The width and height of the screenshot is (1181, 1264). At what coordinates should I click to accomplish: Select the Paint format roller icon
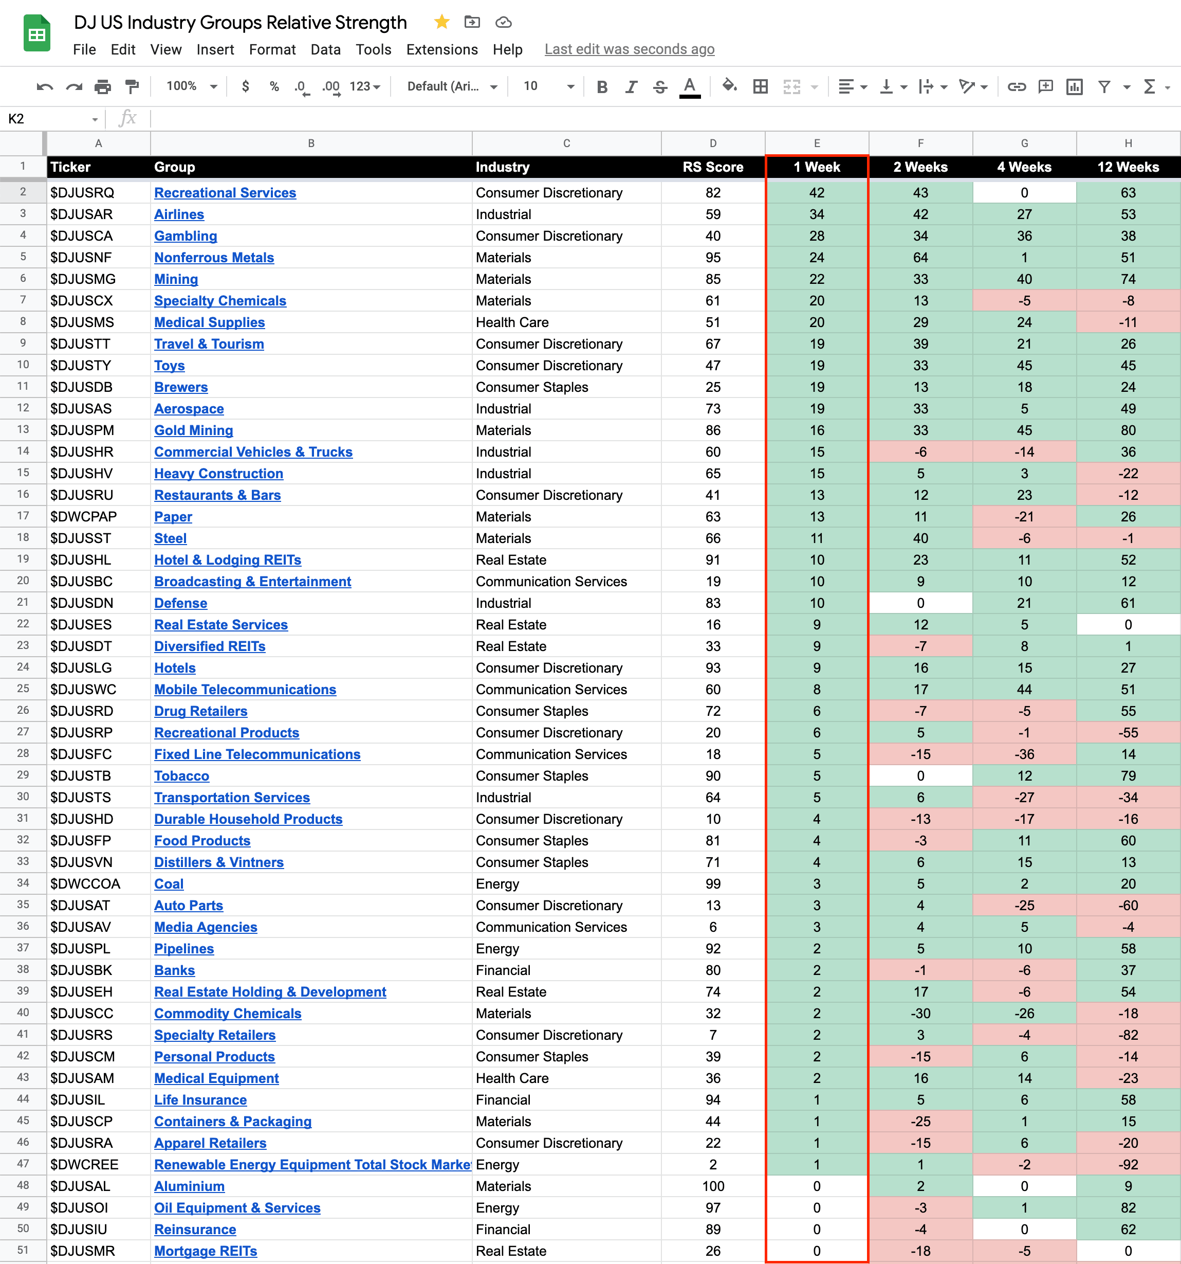(132, 86)
